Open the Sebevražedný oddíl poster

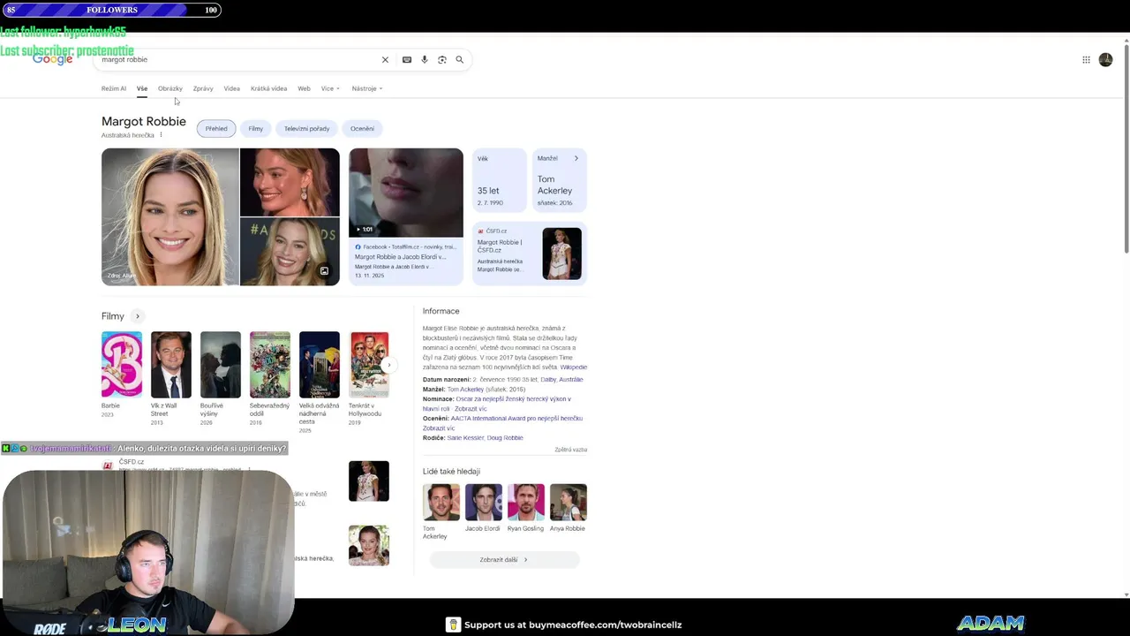pyautogui.click(x=270, y=365)
